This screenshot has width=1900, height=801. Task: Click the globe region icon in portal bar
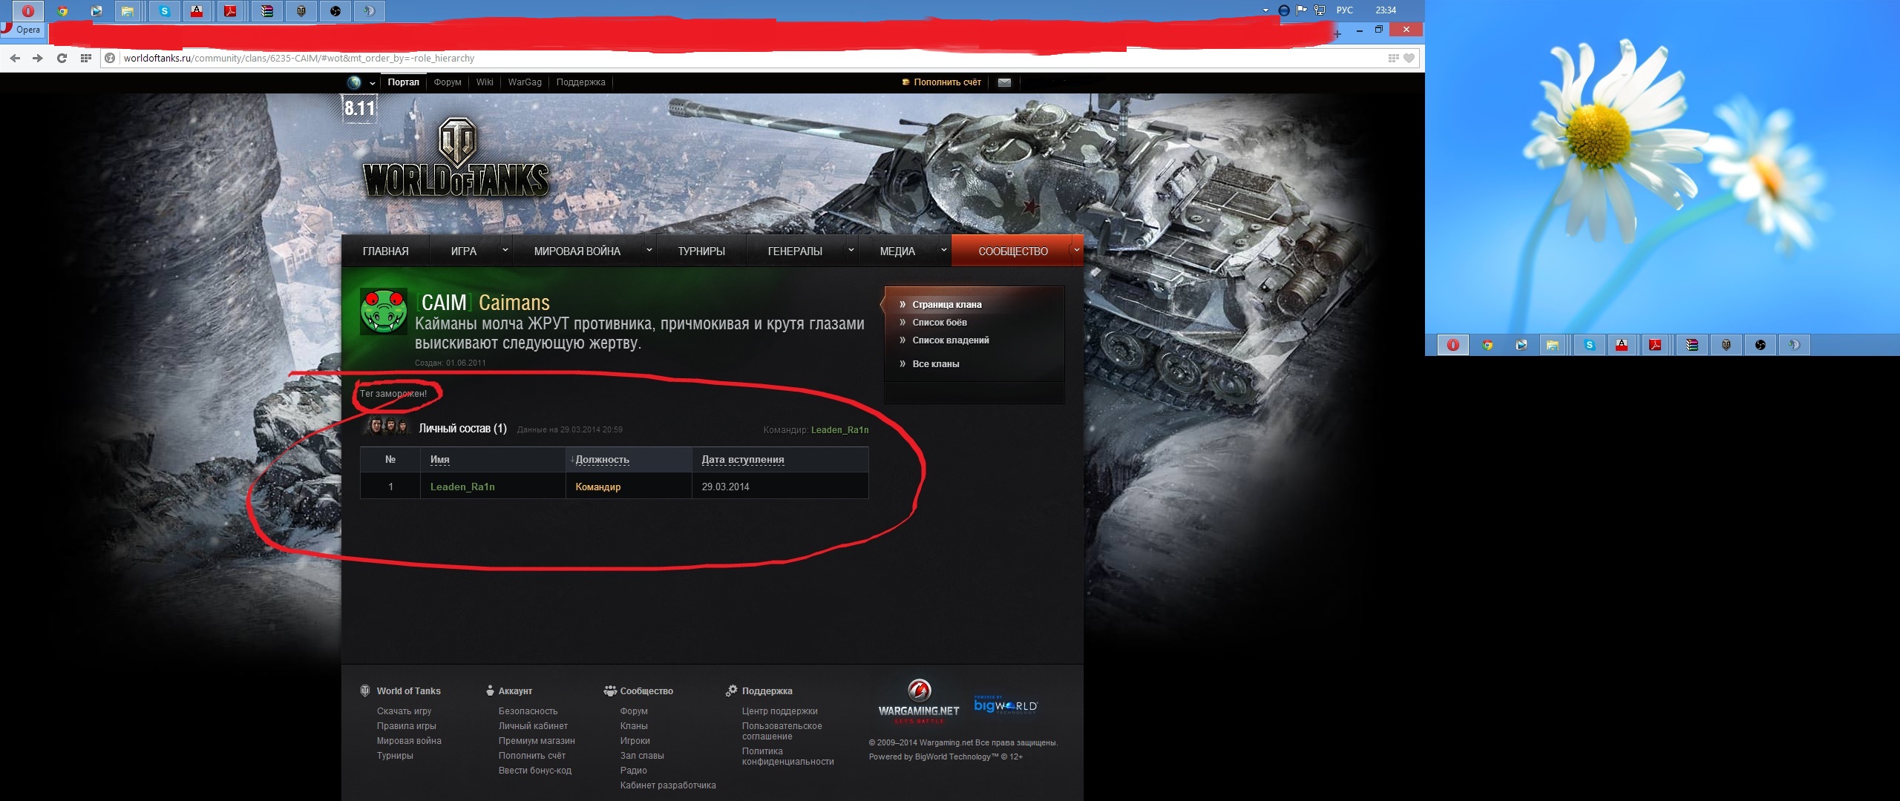tap(354, 82)
